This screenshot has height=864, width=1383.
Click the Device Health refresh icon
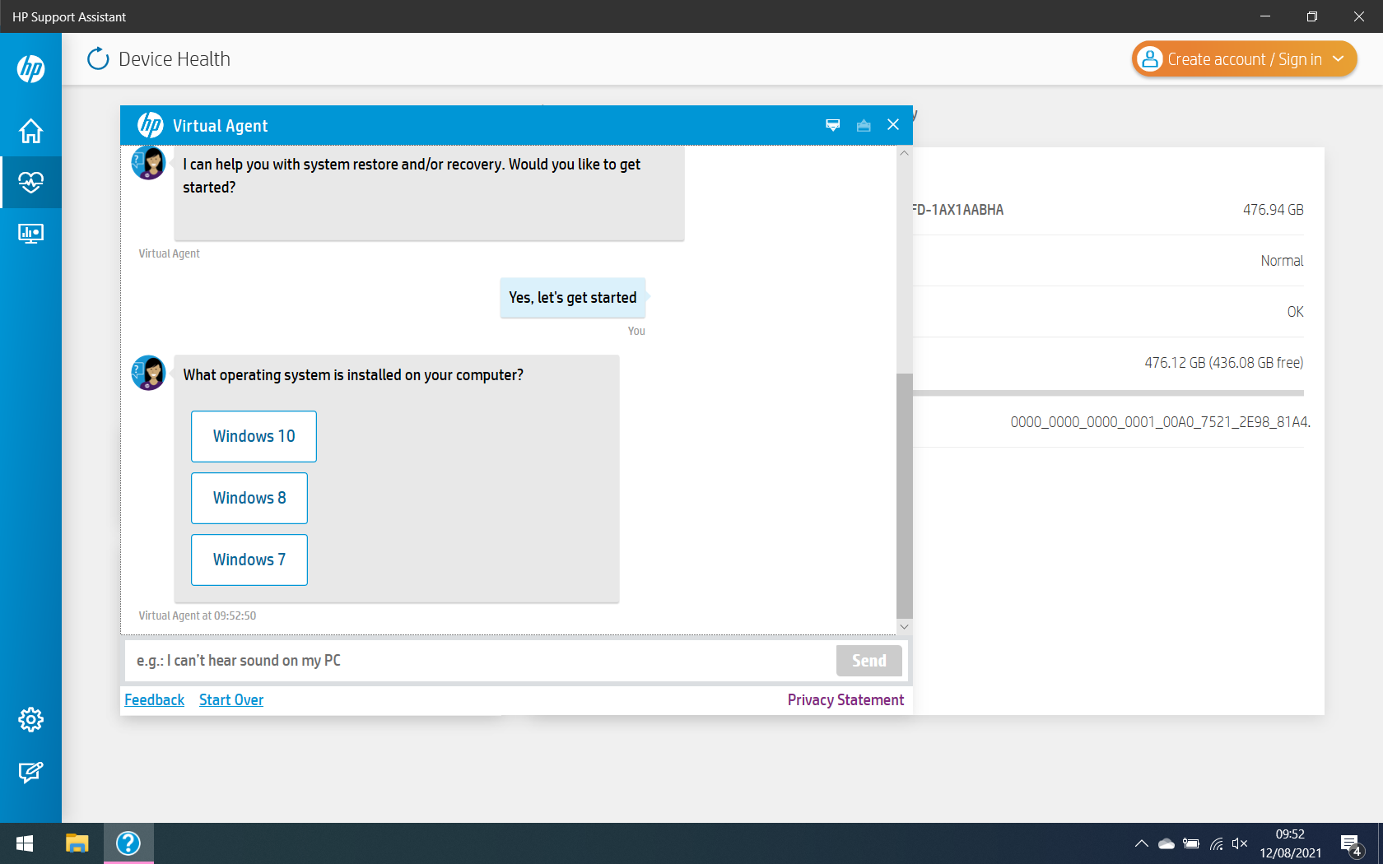pos(98,58)
